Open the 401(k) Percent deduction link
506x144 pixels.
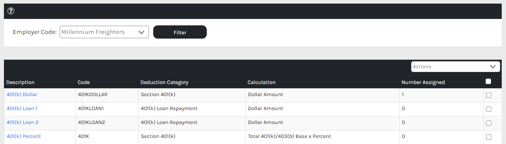click(x=24, y=136)
